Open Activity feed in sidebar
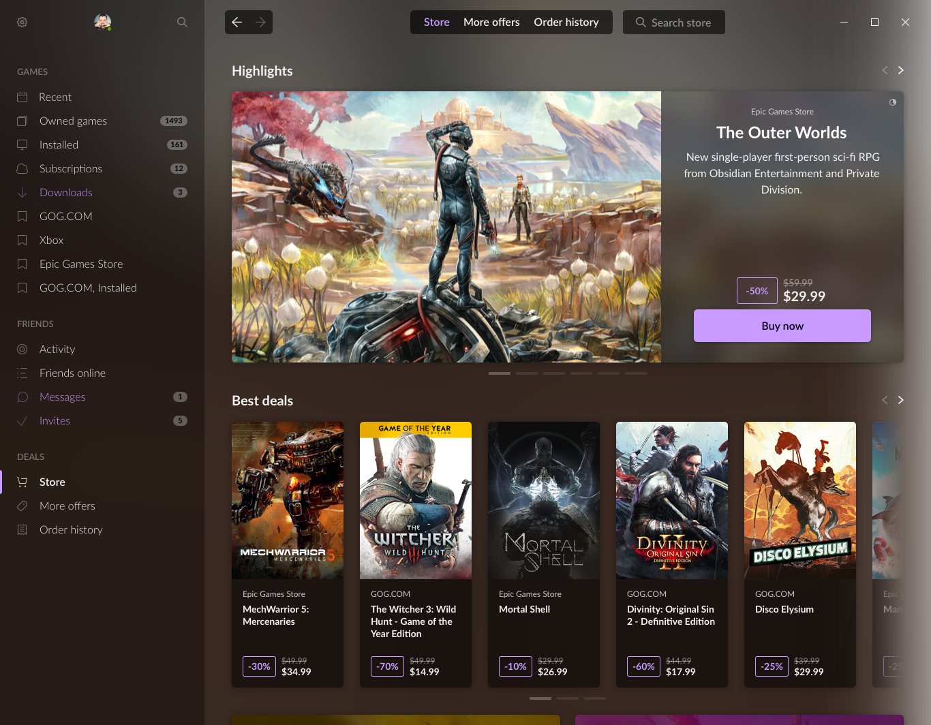 click(x=57, y=350)
